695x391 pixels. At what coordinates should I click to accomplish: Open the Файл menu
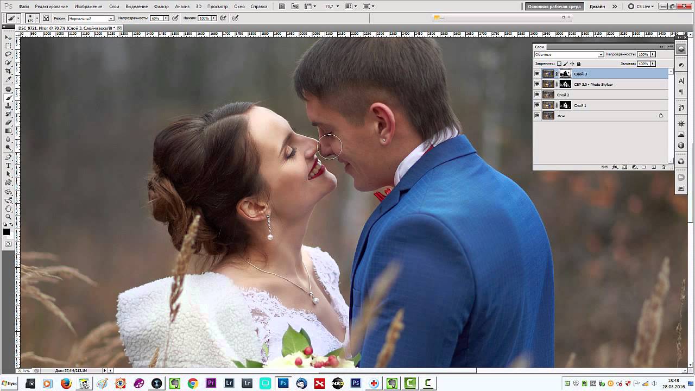click(24, 7)
